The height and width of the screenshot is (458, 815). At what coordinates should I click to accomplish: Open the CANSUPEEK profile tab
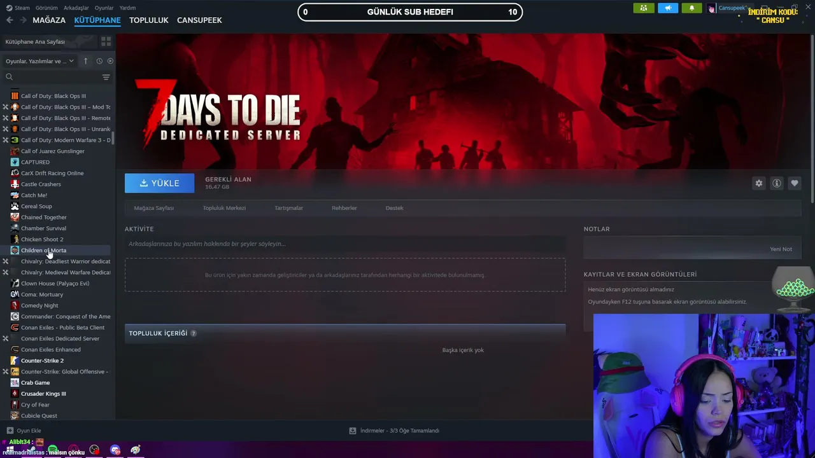[199, 20]
